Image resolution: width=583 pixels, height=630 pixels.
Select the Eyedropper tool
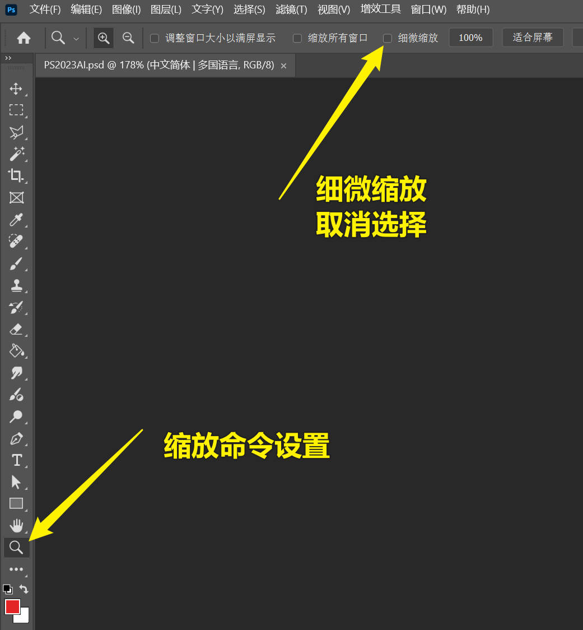tap(16, 219)
